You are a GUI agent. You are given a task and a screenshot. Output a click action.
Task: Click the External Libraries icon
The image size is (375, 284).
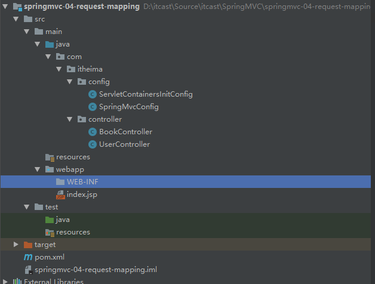click(x=17, y=281)
